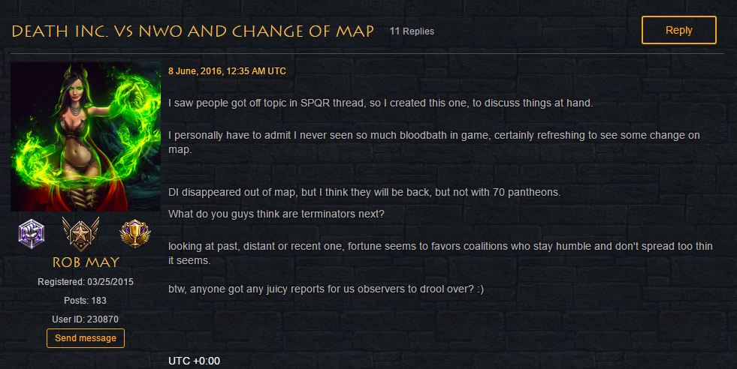
Task: Click the Reply button
Action: (678, 30)
